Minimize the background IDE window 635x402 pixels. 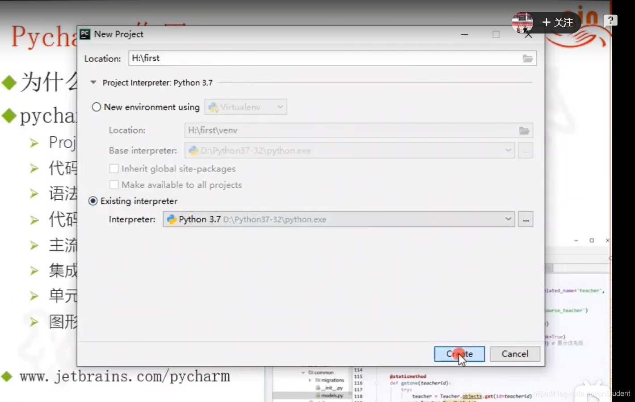tap(576, 240)
